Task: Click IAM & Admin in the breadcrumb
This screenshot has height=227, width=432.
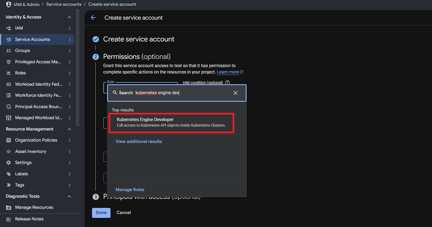Action: [27, 4]
